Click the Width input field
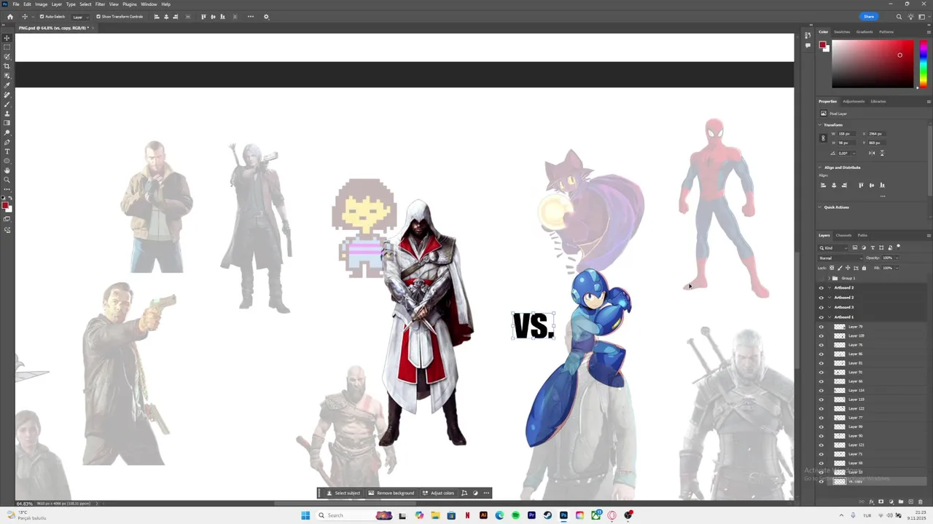933x524 pixels. point(847,134)
